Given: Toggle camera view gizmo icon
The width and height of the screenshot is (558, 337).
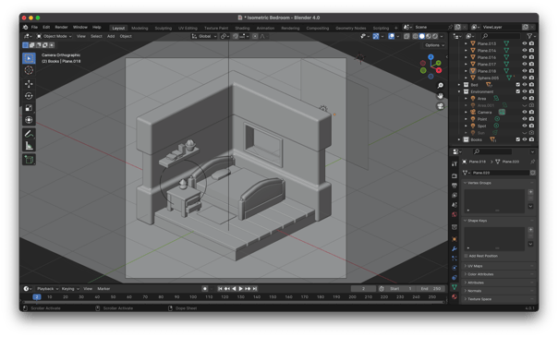Looking at the screenshot, I should (x=440, y=106).
